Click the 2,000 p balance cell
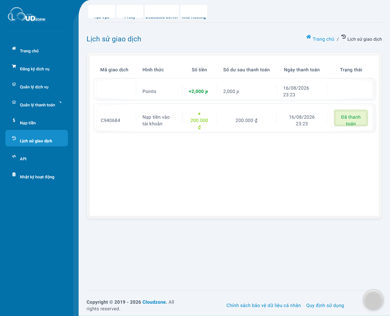The width and height of the screenshot is (390, 316). click(x=231, y=91)
